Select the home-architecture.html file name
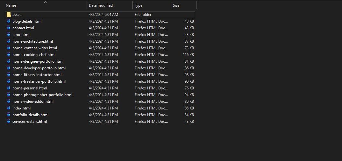This screenshot has width=342, height=161. pos(32,41)
